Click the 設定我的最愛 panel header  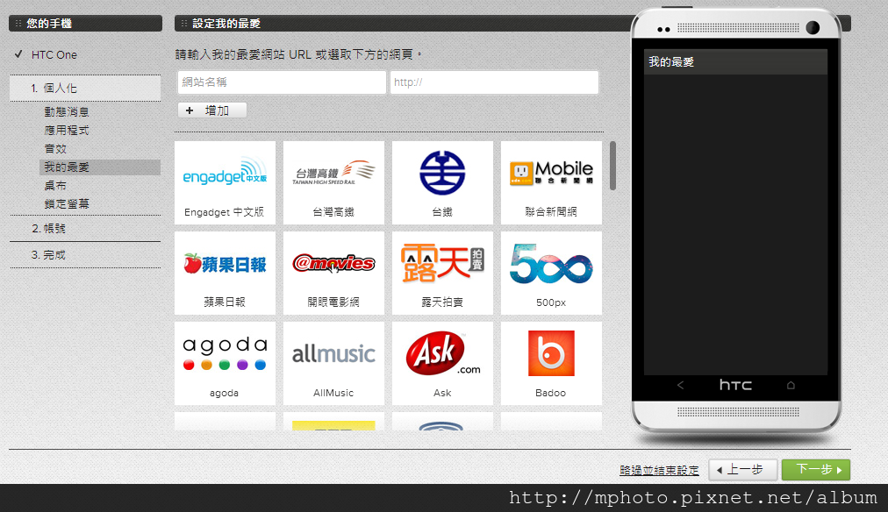405,23
